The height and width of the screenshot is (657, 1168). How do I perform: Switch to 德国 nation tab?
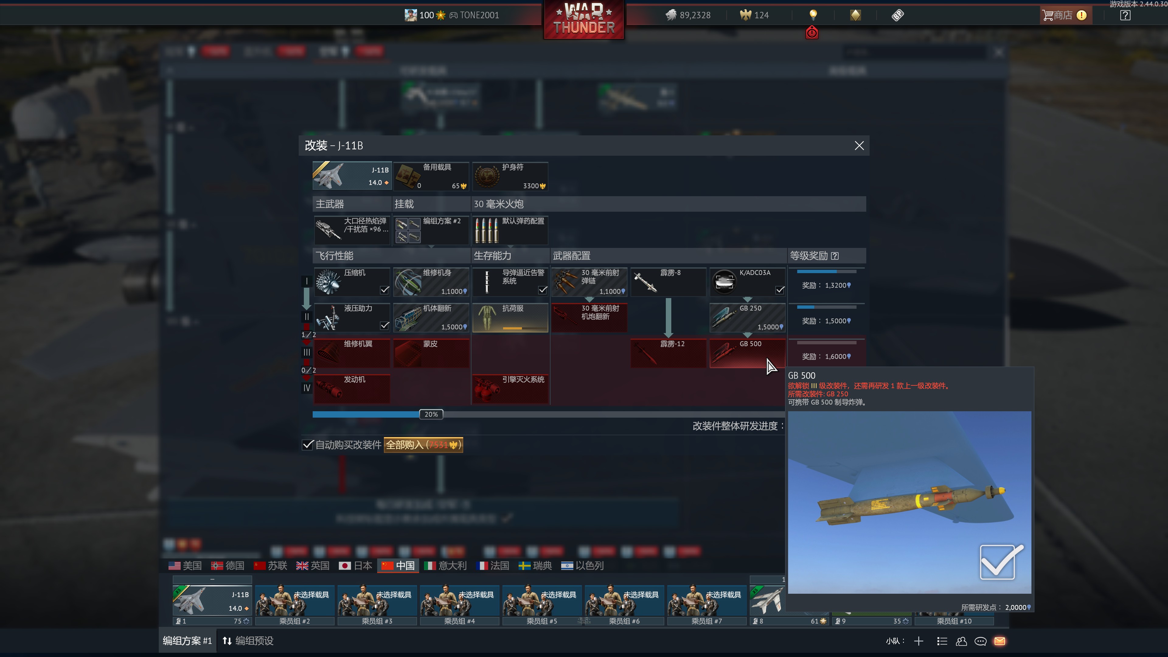coord(228,565)
